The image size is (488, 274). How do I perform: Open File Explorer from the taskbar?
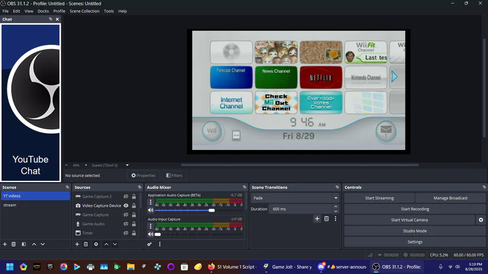131,267
